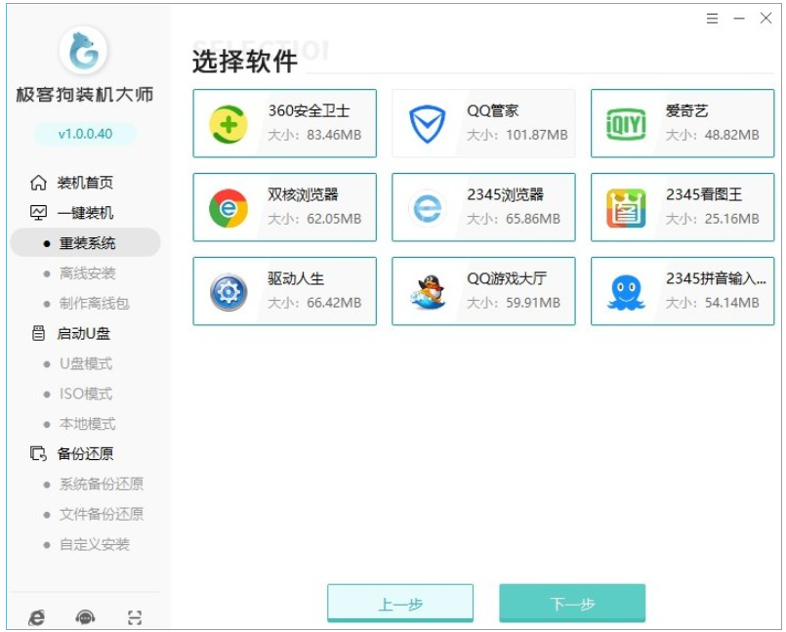Screen dimensions: 786x632
Task: Select 重装系统 in the sidebar
Action: click(x=85, y=243)
